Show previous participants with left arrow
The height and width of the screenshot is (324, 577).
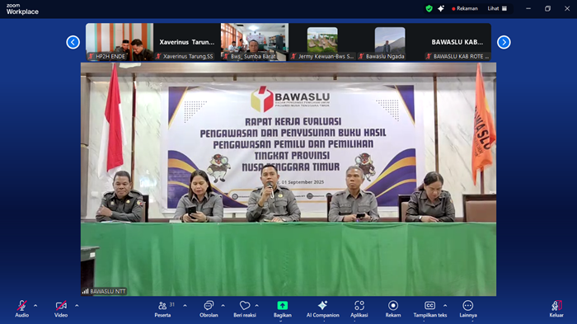coord(73,42)
